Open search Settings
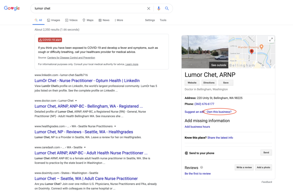Image resolution: width=293 pixels, height=194 pixels. point(150,20)
